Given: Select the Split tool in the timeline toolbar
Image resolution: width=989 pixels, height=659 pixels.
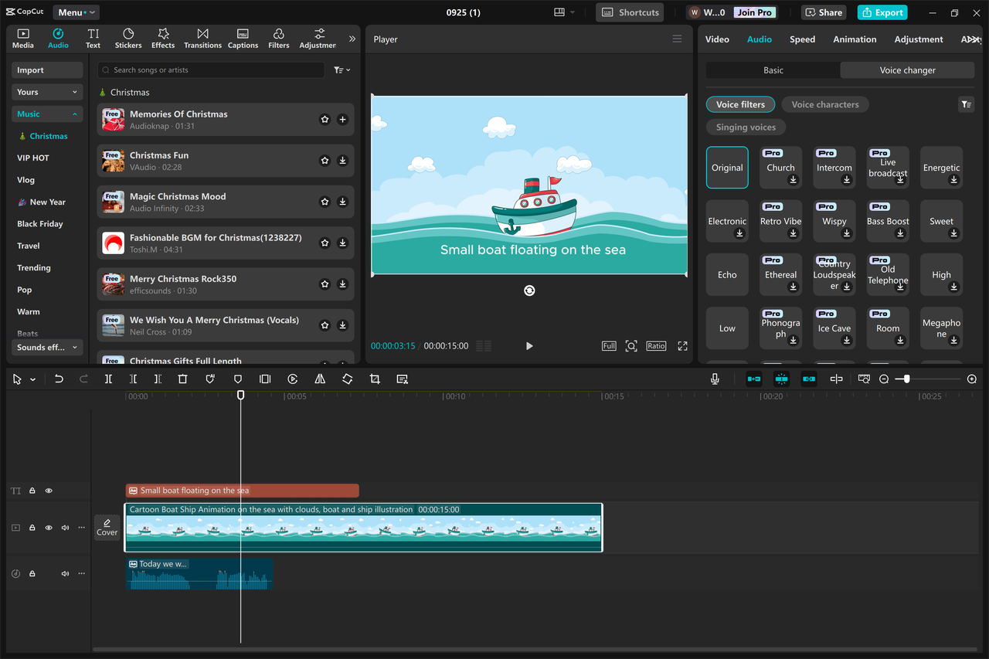Looking at the screenshot, I should click(109, 379).
